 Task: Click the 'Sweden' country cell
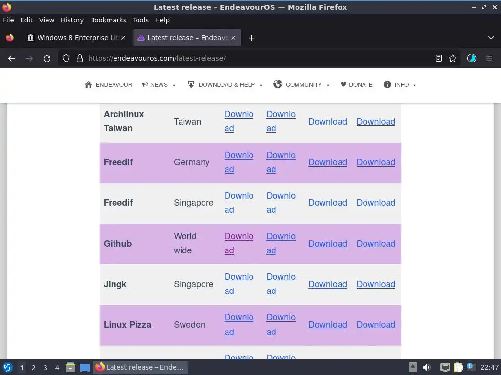point(189,325)
